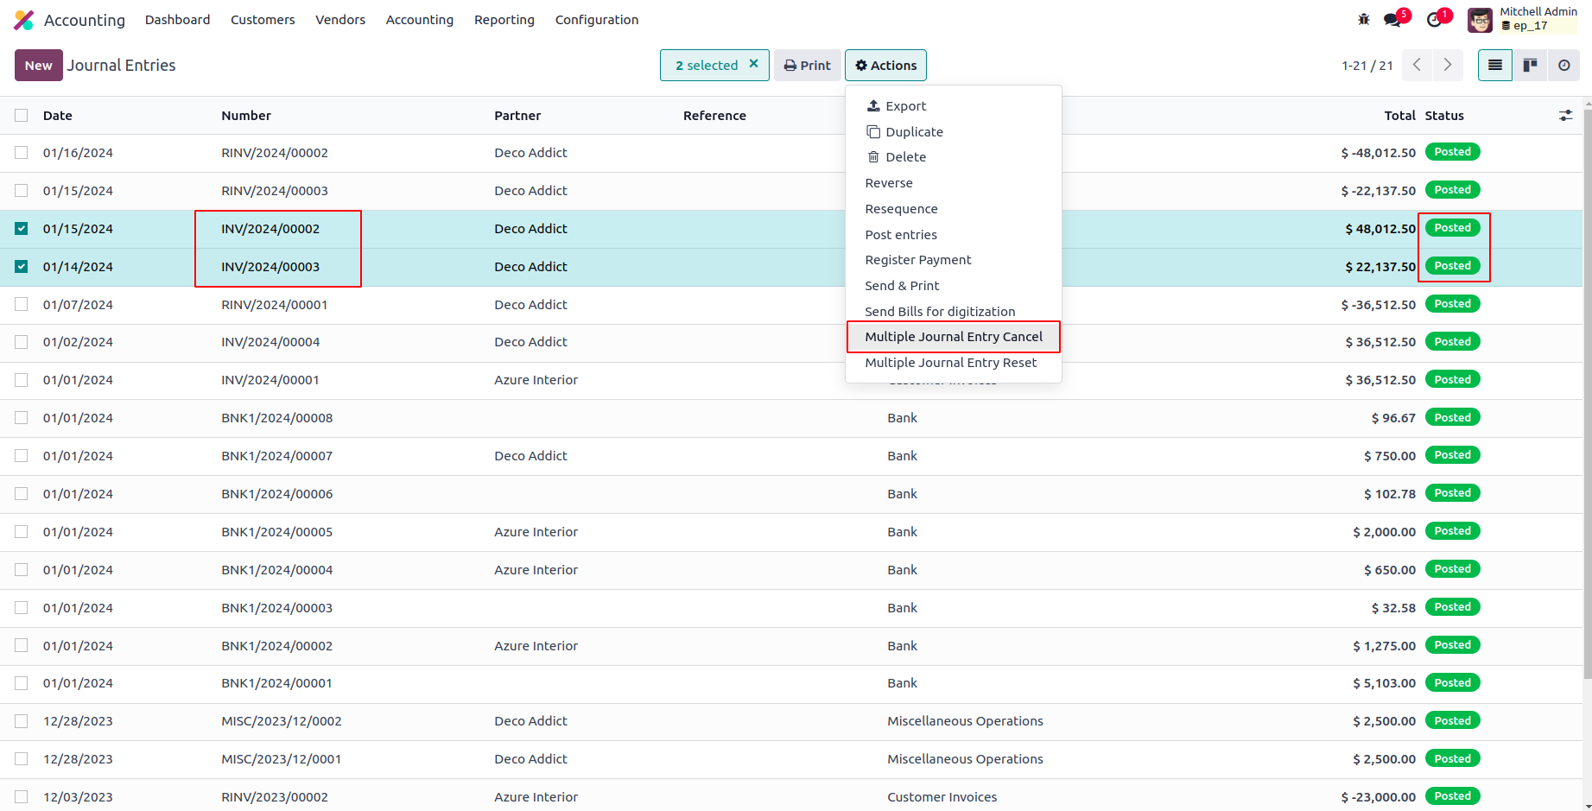
Task: Clear the 2 selected records with X
Action: pyautogui.click(x=753, y=64)
